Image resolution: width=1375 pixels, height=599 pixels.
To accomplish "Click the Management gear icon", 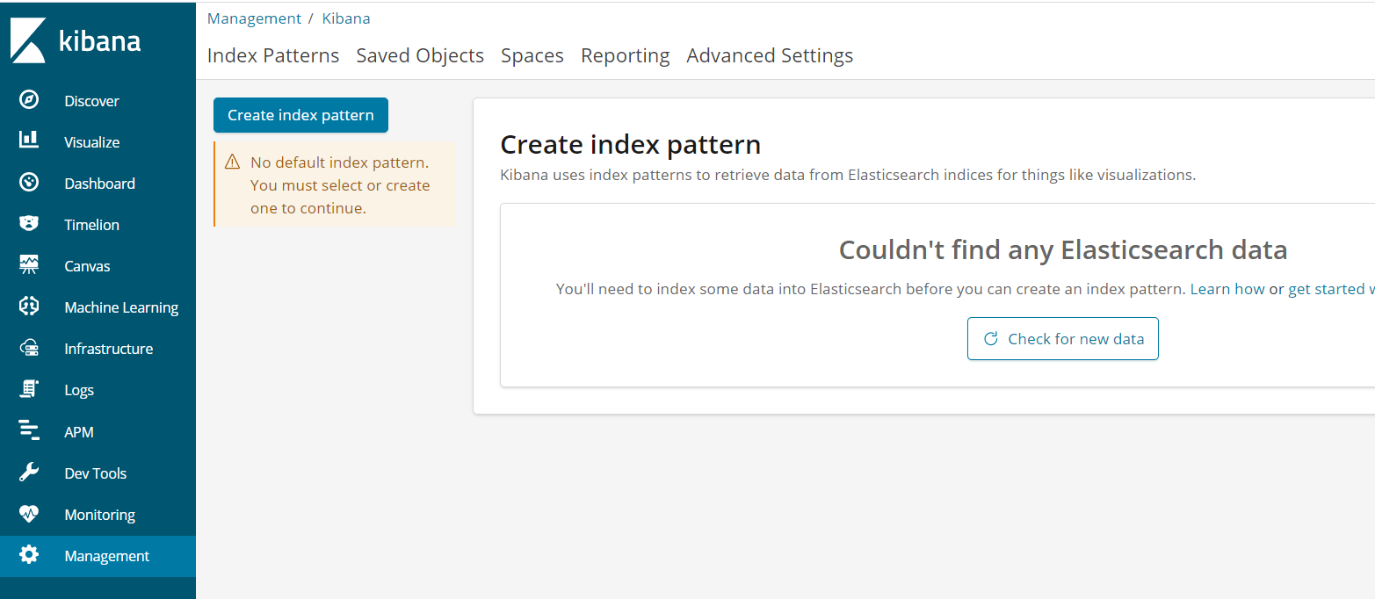I will [29, 555].
